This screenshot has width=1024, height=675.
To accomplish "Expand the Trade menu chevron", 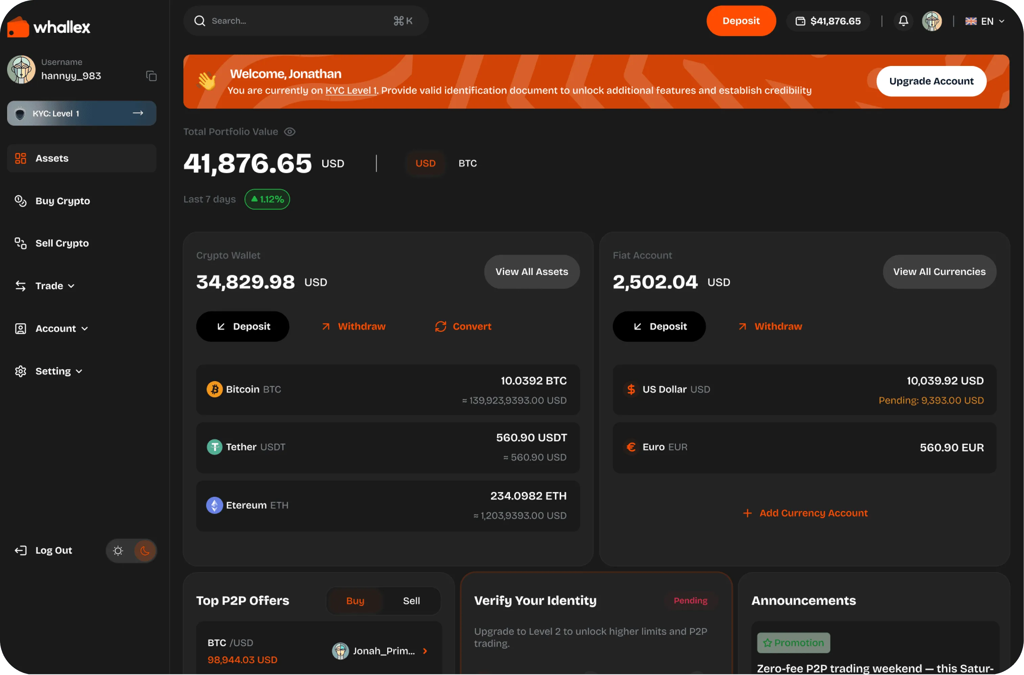I will pos(71,286).
